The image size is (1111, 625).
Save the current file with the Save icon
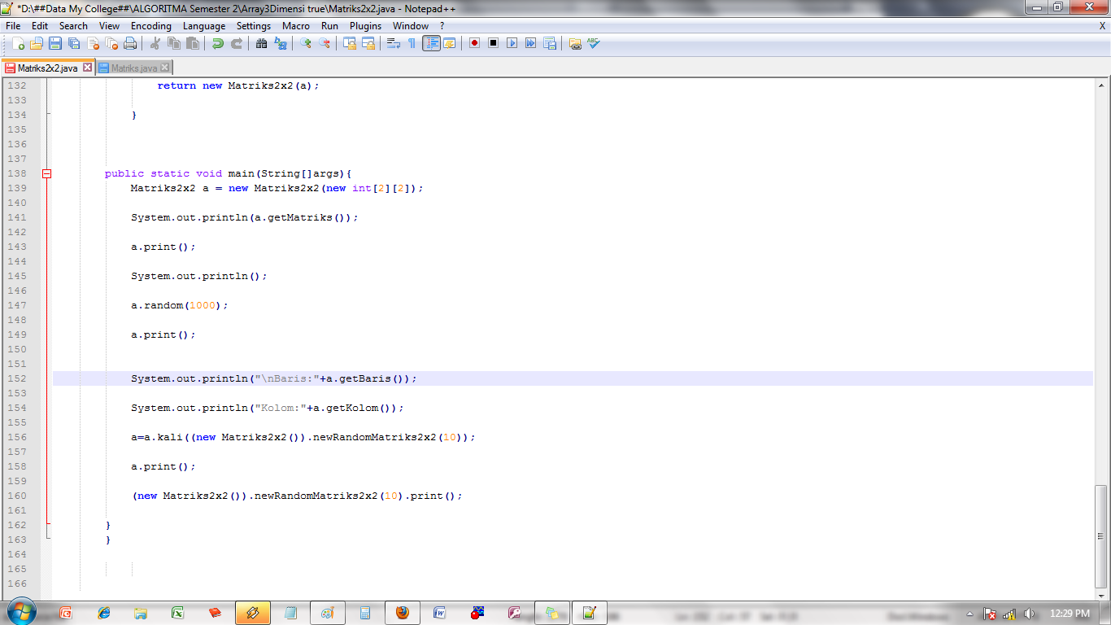point(54,43)
